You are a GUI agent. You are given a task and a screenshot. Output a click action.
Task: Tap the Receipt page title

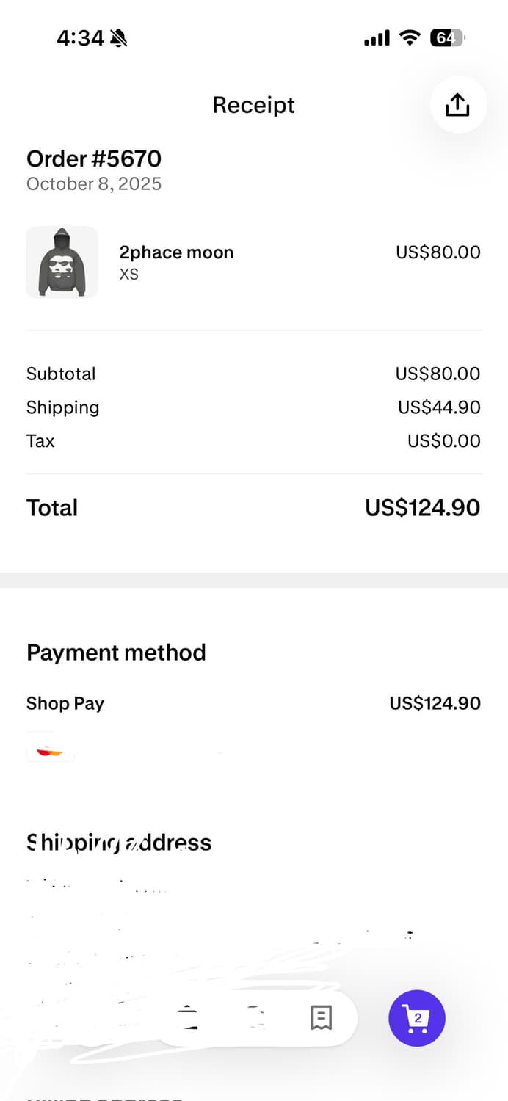[x=253, y=105]
